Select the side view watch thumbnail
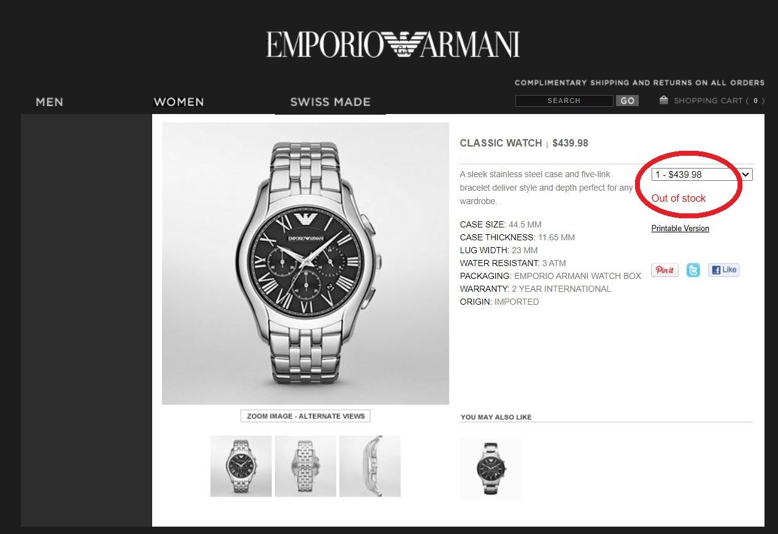Screen dimensions: 778x534 click(370, 466)
